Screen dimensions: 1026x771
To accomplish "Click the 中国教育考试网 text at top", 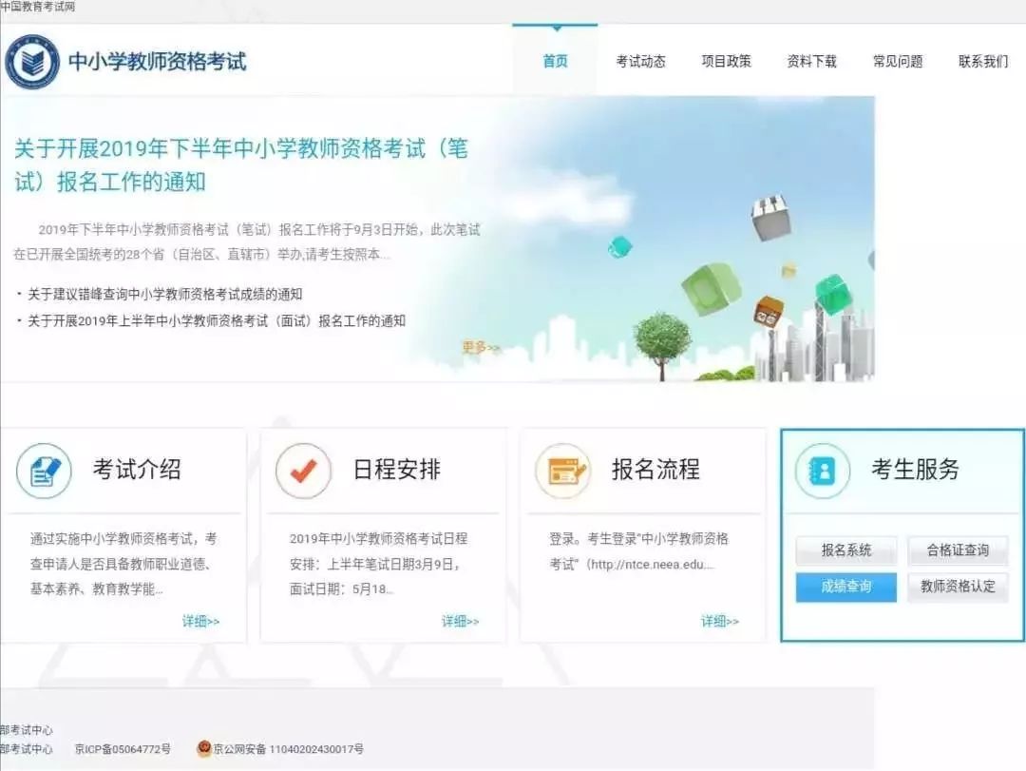I will pyautogui.click(x=38, y=7).
